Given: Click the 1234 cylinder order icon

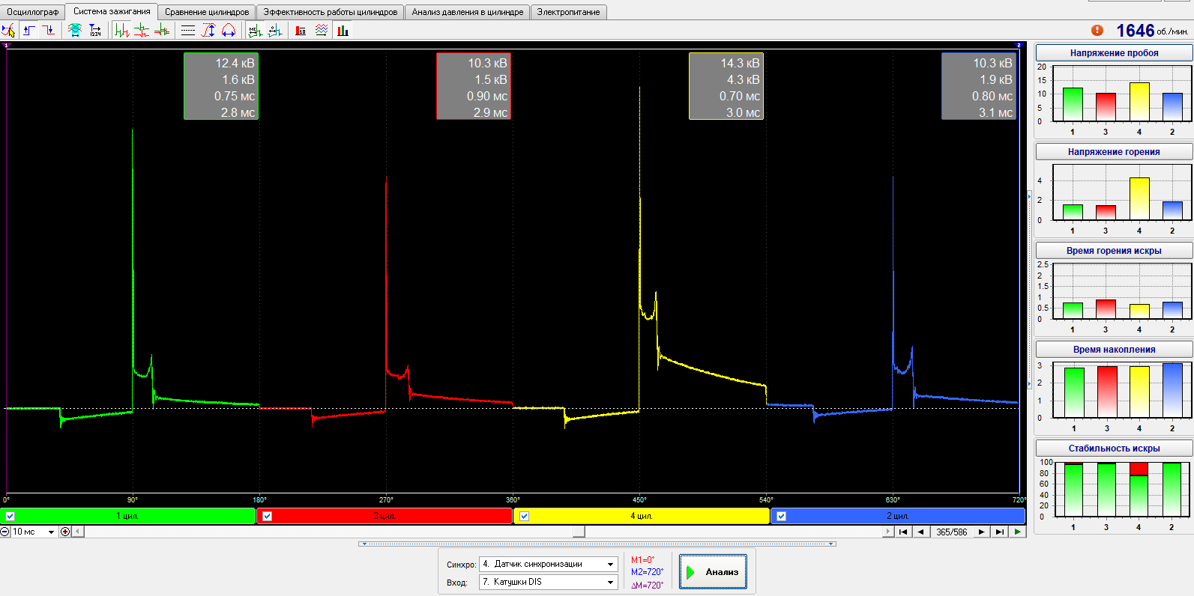Looking at the screenshot, I should (x=95, y=30).
